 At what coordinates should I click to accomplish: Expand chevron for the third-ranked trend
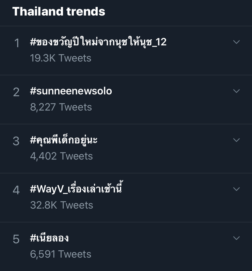pos(236,140)
